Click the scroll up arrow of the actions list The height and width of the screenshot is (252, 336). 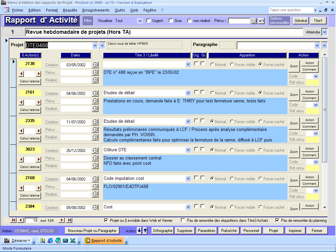pos(325,55)
